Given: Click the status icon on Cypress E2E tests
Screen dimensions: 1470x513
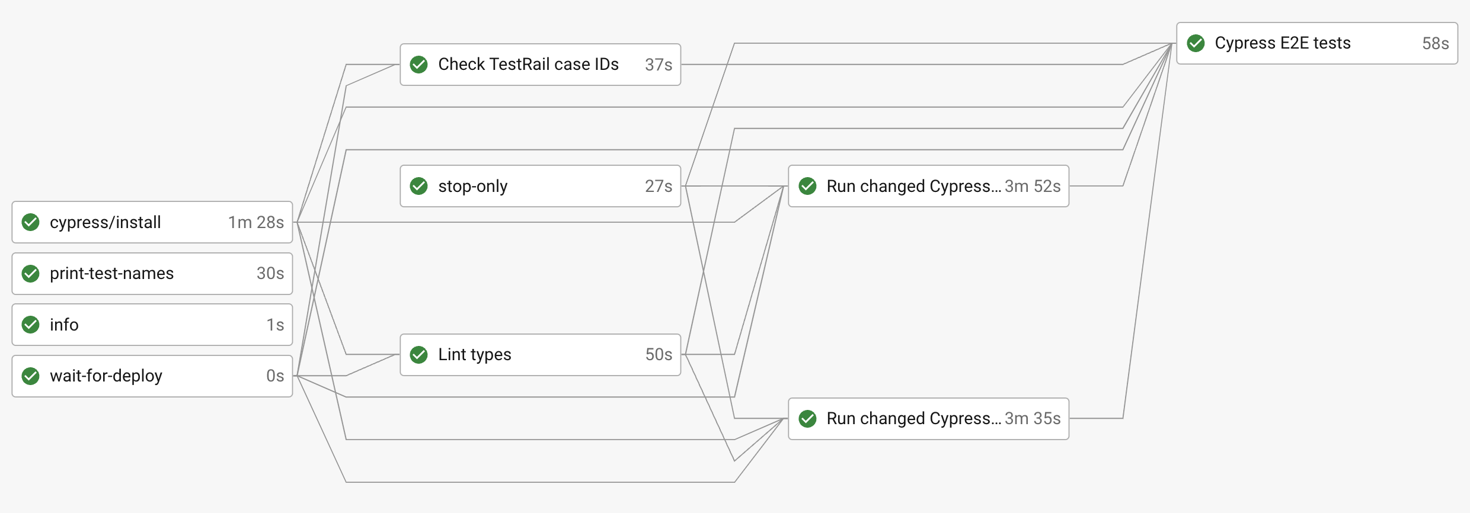Looking at the screenshot, I should pyautogui.click(x=1196, y=43).
